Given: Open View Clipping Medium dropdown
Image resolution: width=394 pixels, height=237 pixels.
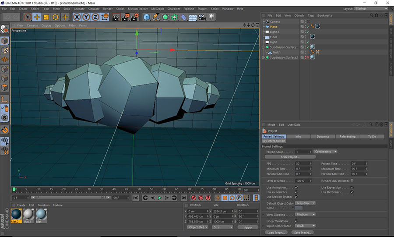Looking at the screenshot, I should pyautogui.click(x=305, y=214).
